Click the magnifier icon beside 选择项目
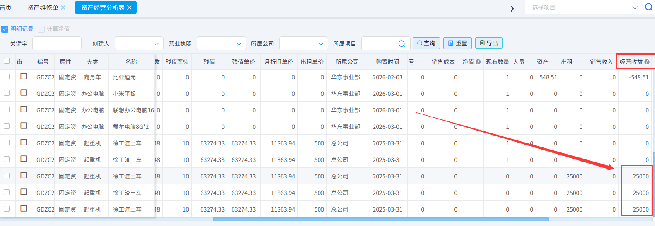This screenshot has width=655, height=226. 648,7
